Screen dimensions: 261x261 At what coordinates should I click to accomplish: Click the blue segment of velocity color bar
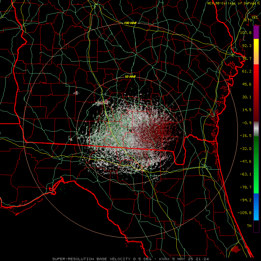pyautogui.click(x=256, y=207)
